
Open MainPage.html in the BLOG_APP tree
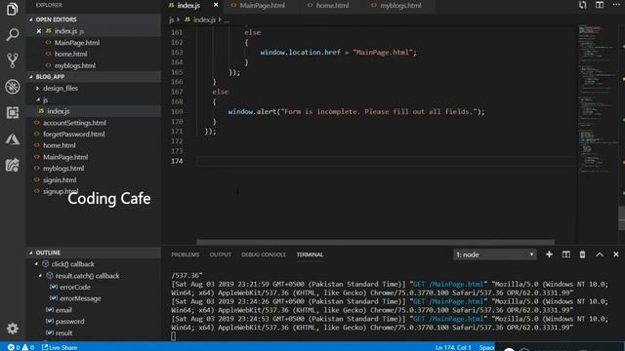65,157
